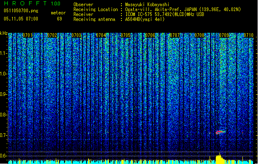Click the meteor count value 69
Viewport: 258px width, 164px height.
click(59, 19)
